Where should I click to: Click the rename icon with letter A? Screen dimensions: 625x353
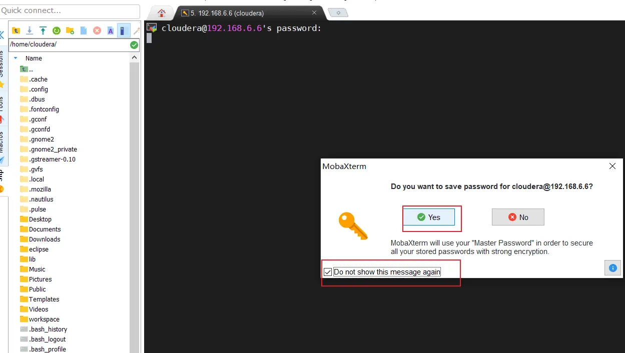[111, 30]
